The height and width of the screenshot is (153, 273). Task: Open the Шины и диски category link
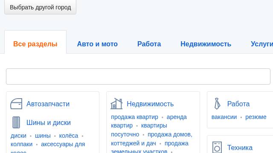49,123
